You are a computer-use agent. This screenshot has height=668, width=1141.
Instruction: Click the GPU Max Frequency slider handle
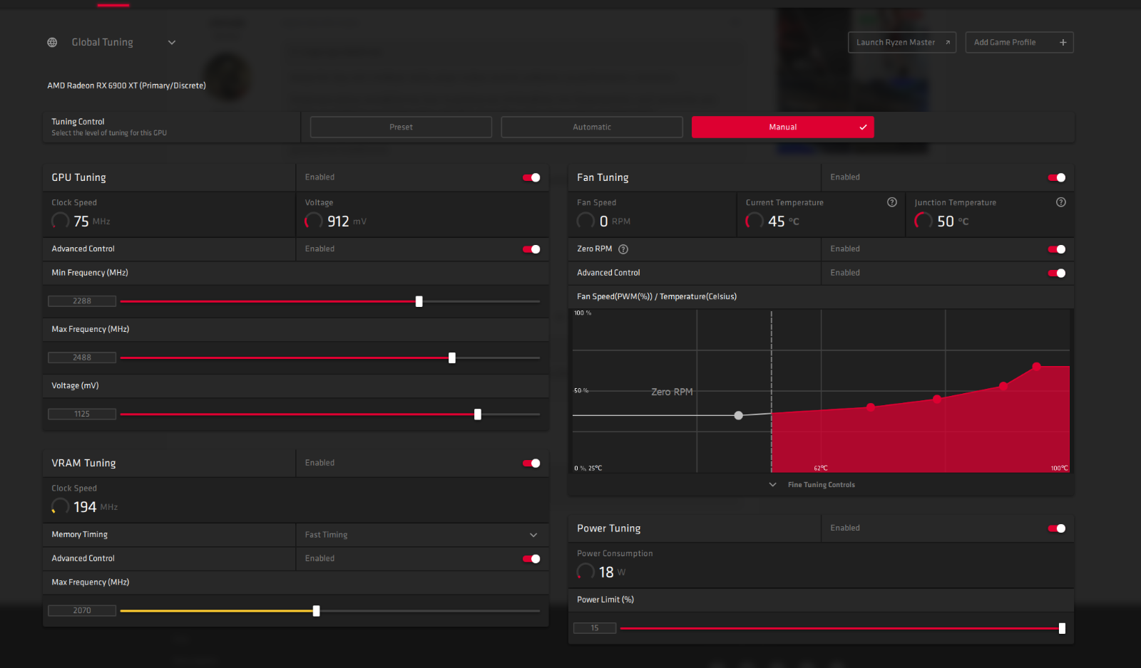click(452, 358)
